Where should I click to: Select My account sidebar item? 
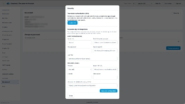click(x=10, y=82)
